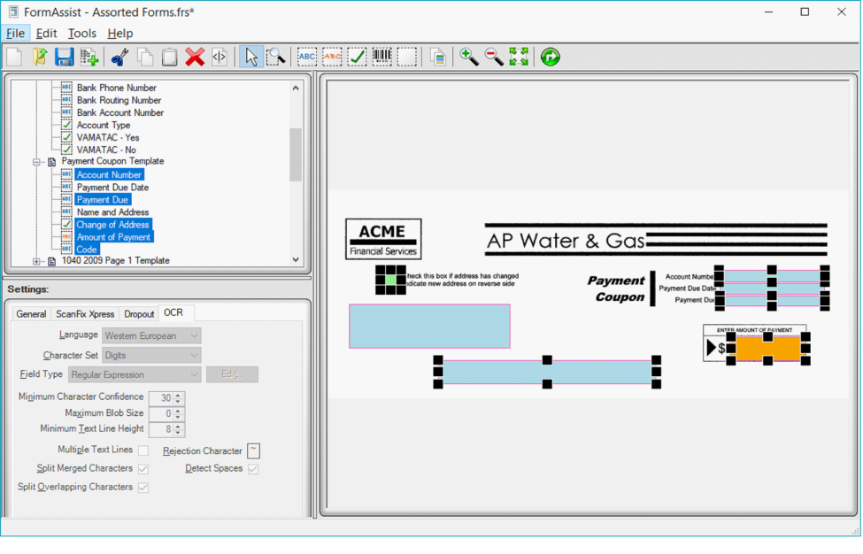Image resolution: width=863 pixels, height=554 pixels.
Task: Pick the checkmark OMR field tool
Action: pos(357,58)
